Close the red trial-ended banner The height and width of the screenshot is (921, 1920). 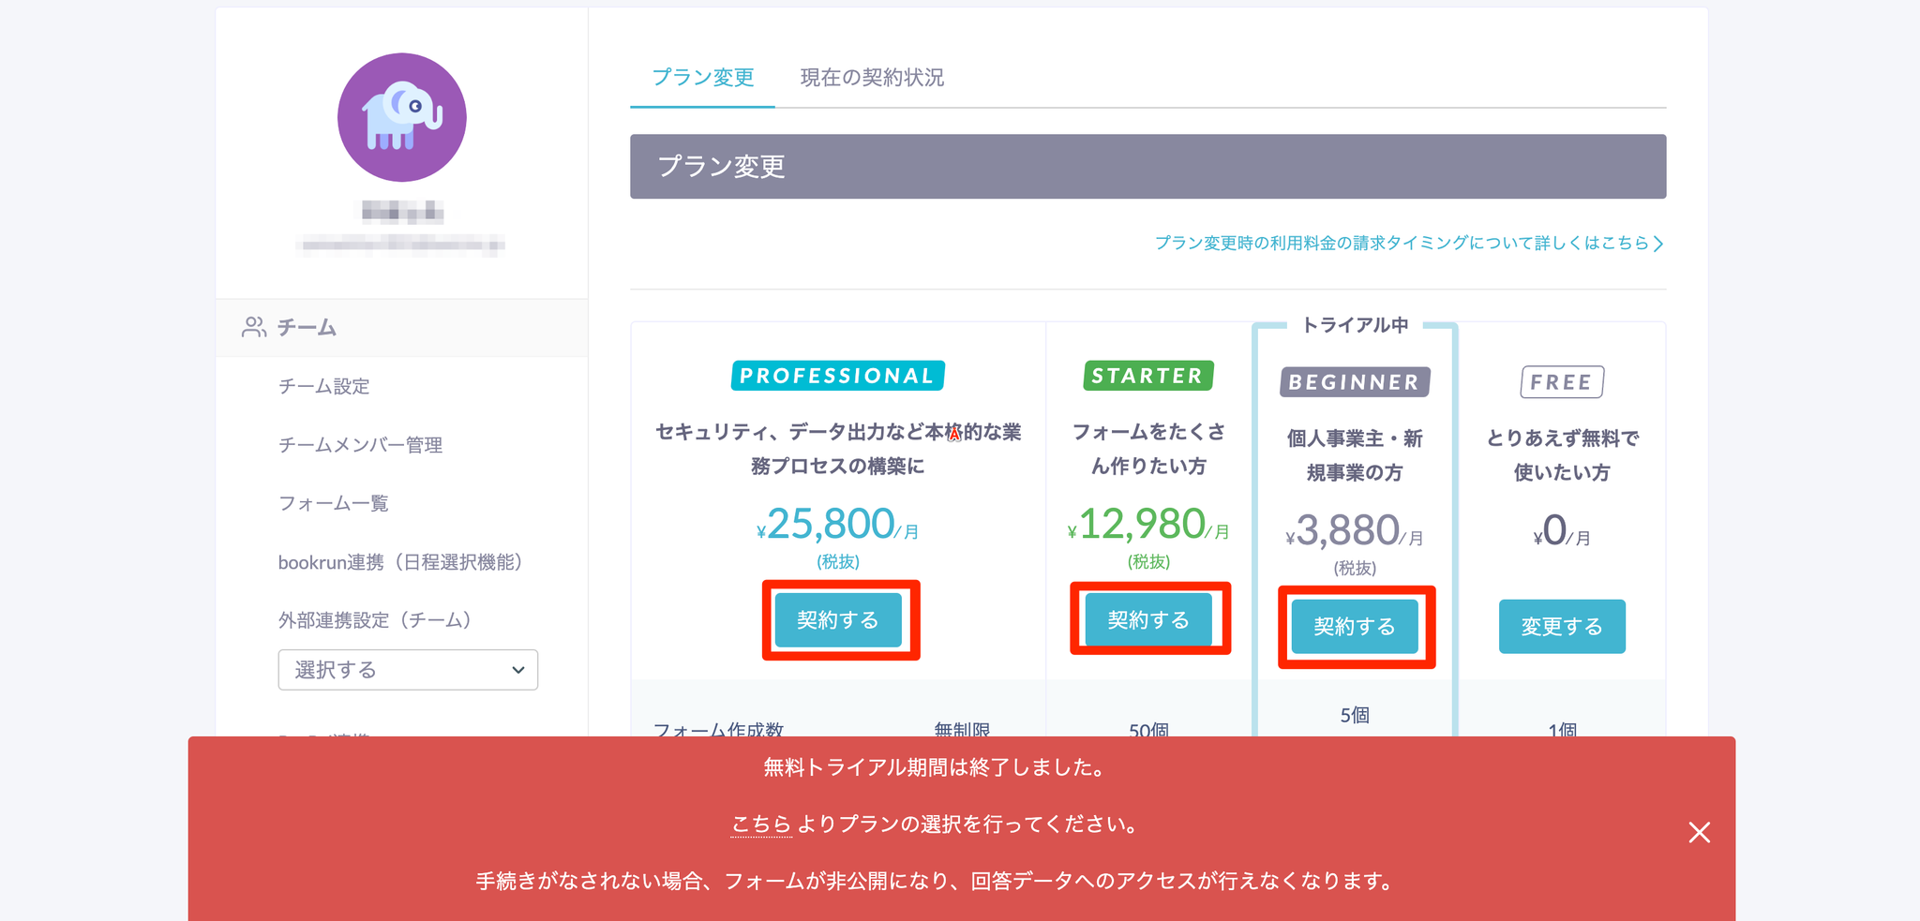pos(1699,832)
